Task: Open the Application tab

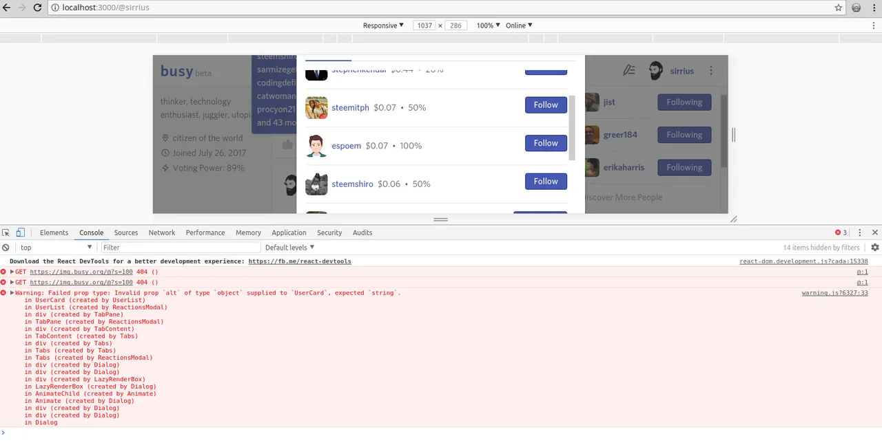Action: pyautogui.click(x=289, y=232)
